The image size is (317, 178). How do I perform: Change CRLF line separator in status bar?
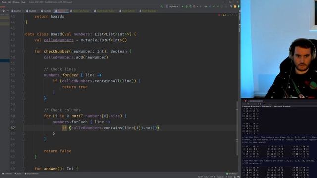click(x=206, y=177)
